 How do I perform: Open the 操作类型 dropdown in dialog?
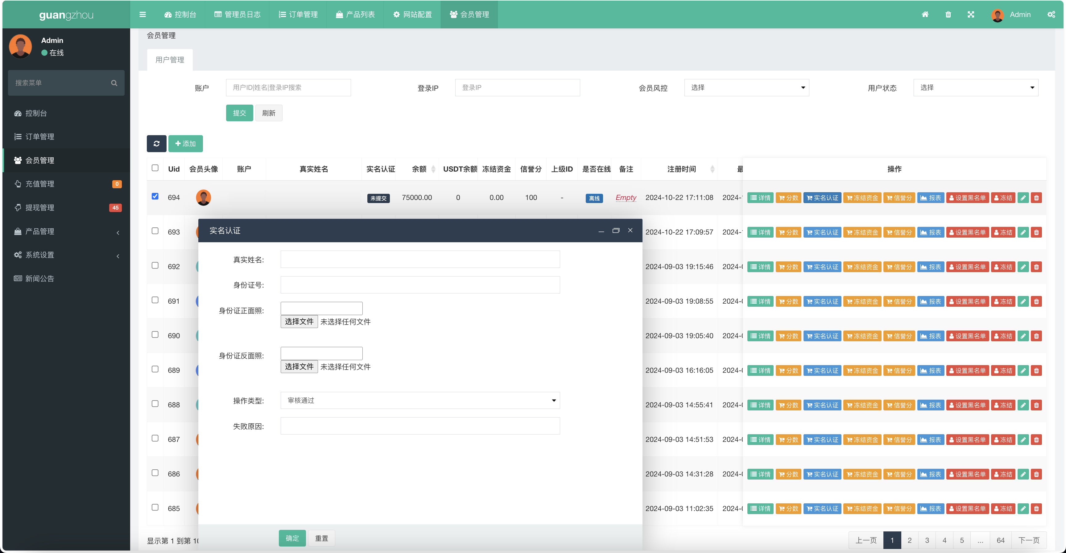coord(420,400)
